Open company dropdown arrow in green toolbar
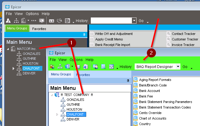The width and height of the screenshot is (200, 126). (72, 67)
